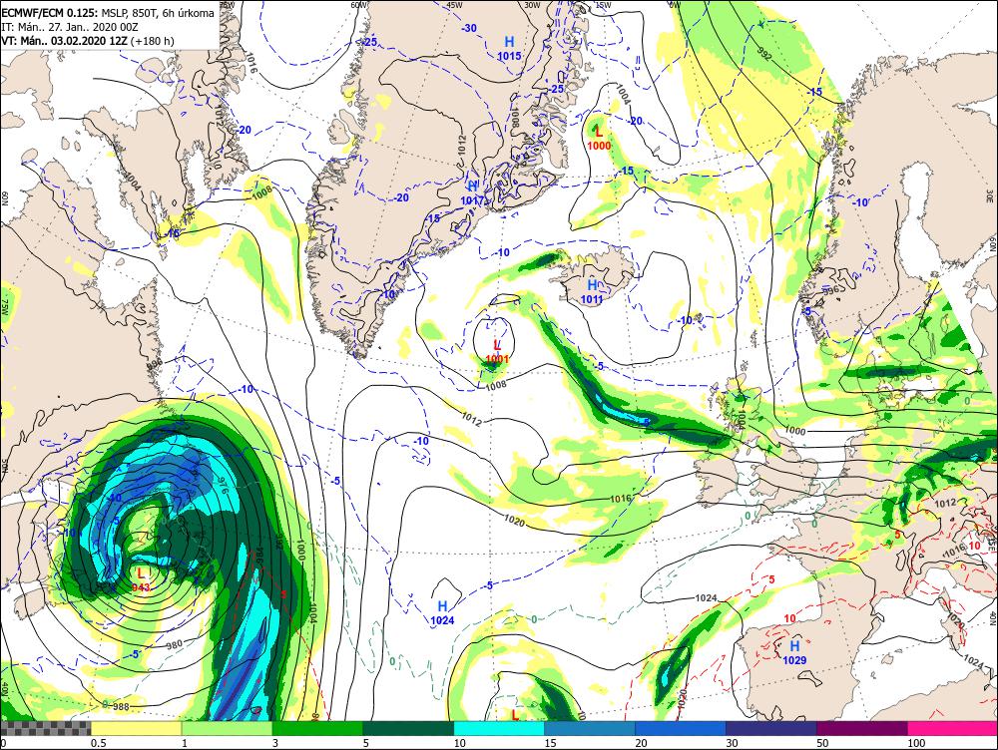This screenshot has height=750, width=998.
Task: Click the H 1024 high marker
Action: click(x=442, y=612)
